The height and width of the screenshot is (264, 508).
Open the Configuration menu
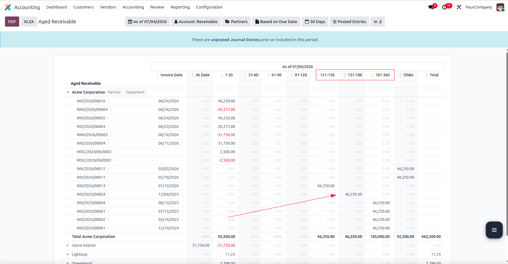tap(209, 7)
